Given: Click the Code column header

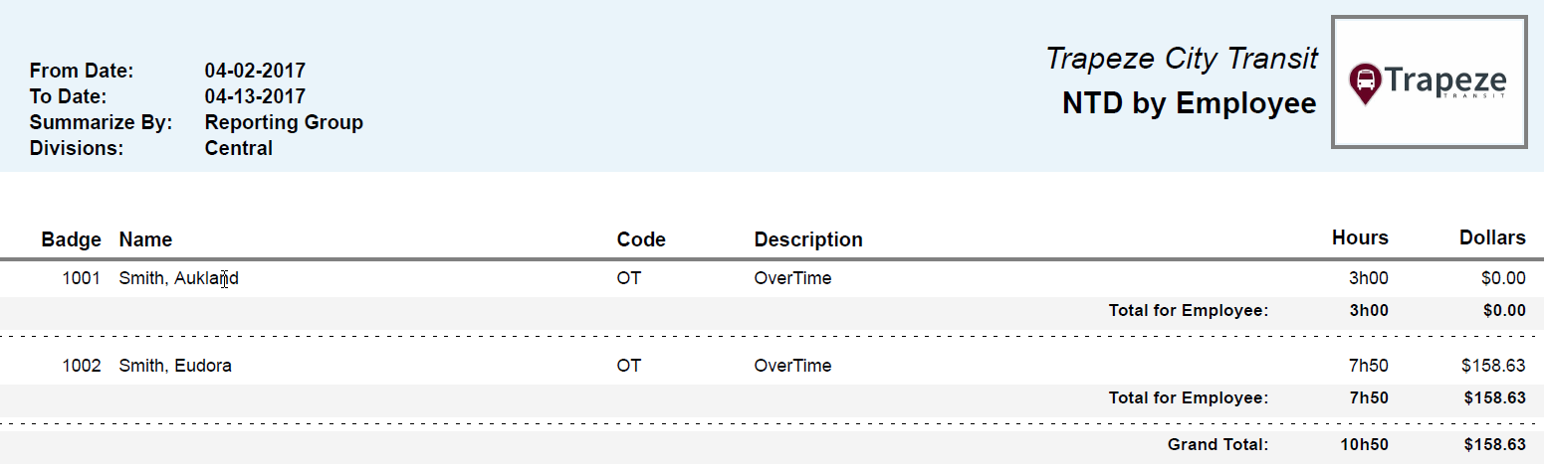Looking at the screenshot, I should pos(641,239).
